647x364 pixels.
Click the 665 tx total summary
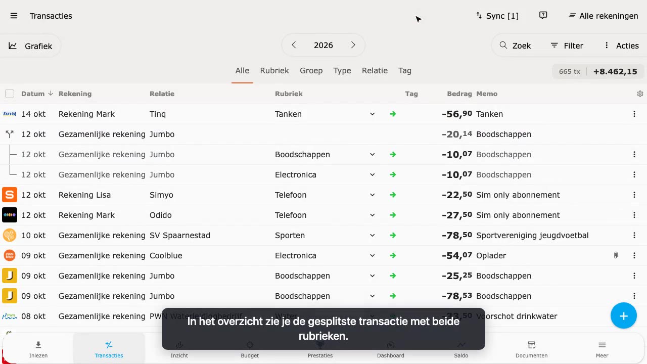pyautogui.click(x=598, y=71)
